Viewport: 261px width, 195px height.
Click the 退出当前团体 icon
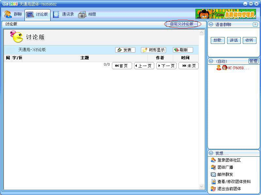click(x=213, y=189)
